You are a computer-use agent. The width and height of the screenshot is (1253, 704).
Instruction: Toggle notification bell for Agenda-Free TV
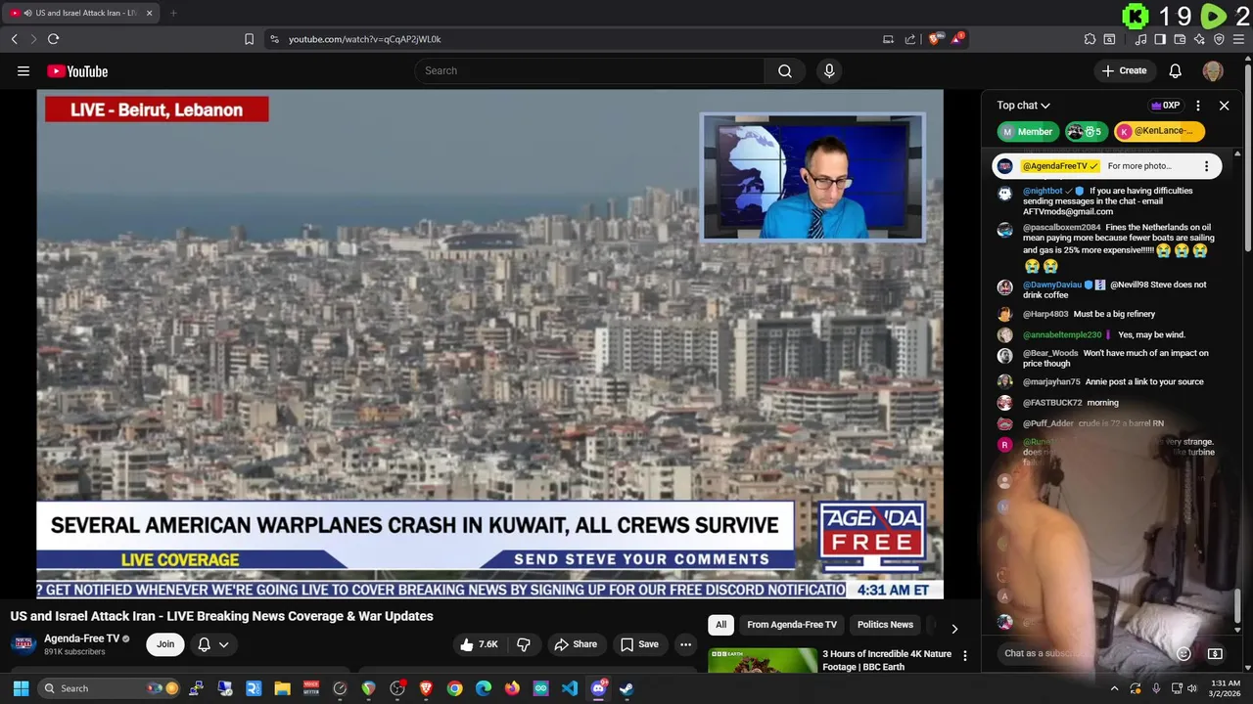click(x=213, y=644)
